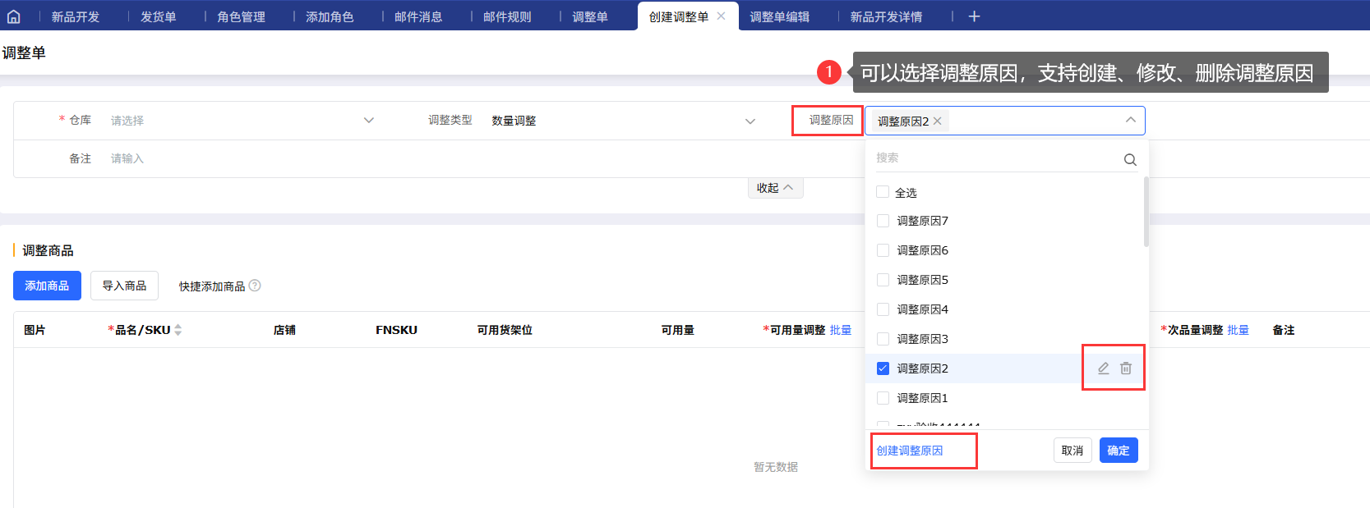
Task: Add a new tab with the plus icon
Action: coord(974,16)
